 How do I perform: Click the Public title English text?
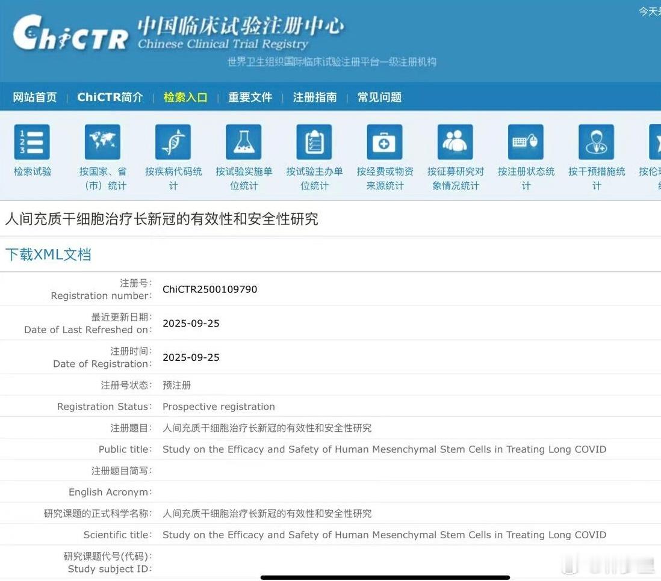(384, 449)
